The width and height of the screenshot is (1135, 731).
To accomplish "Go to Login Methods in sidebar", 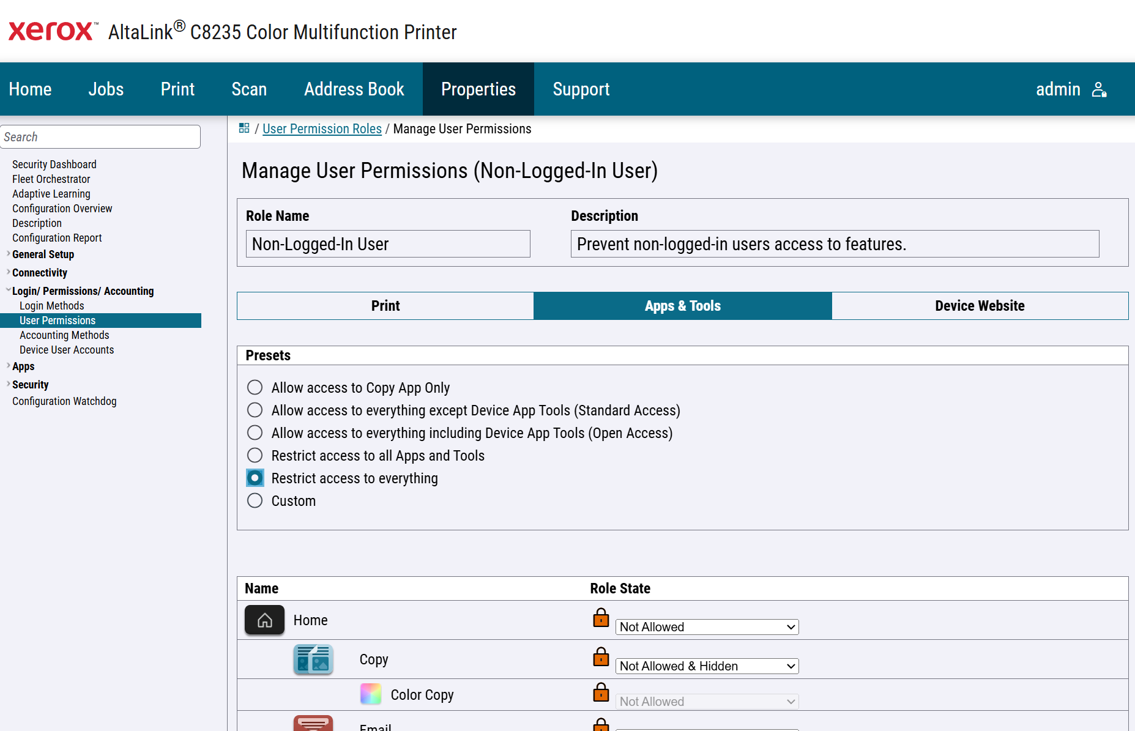I will 52,306.
